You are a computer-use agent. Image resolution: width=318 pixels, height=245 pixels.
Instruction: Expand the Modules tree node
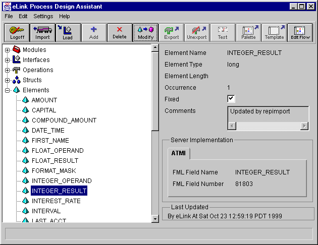coord(7,50)
